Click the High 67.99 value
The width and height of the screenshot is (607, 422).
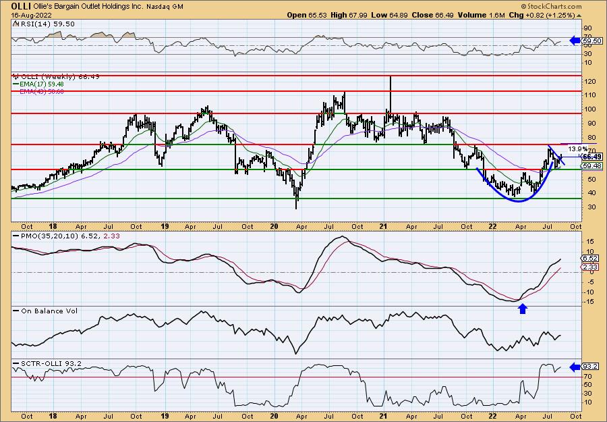pos(349,15)
